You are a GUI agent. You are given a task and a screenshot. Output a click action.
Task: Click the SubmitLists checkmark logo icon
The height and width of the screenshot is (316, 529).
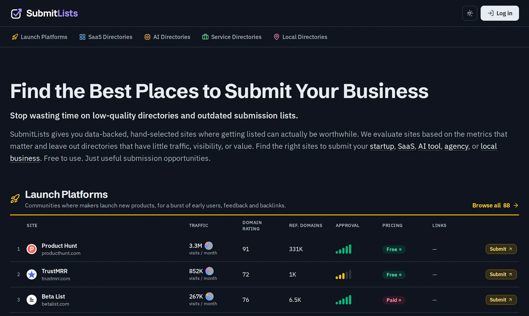(x=16, y=14)
